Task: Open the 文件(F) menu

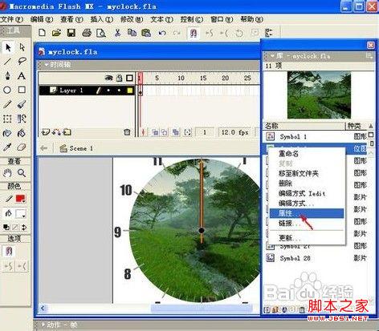Action: point(11,19)
